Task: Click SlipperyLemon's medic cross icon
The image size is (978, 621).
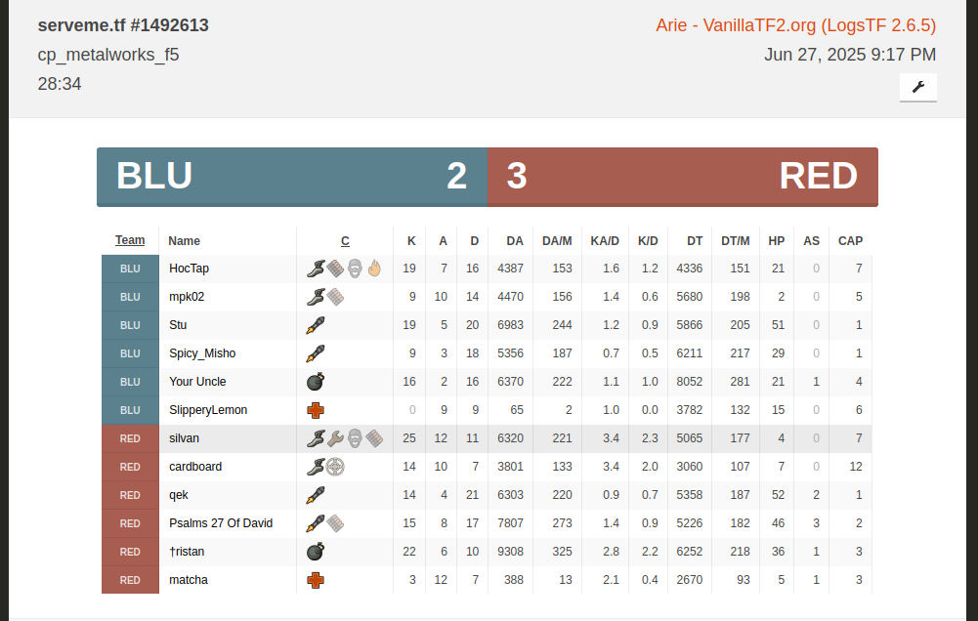Action: pyautogui.click(x=316, y=410)
